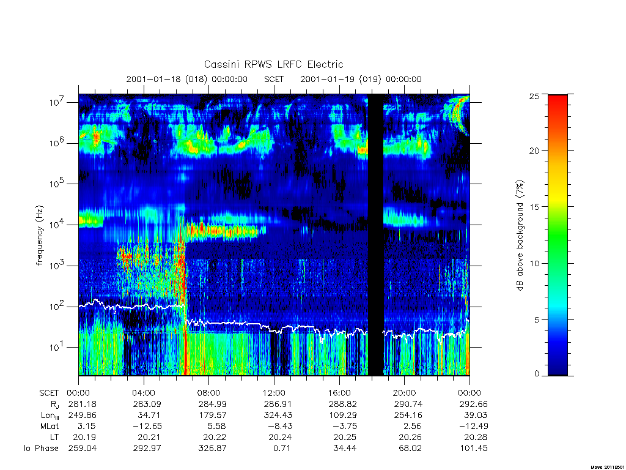Click the MLat value 5.58
The width and height of the screenshot is (626, 470).
coord(217,426)
